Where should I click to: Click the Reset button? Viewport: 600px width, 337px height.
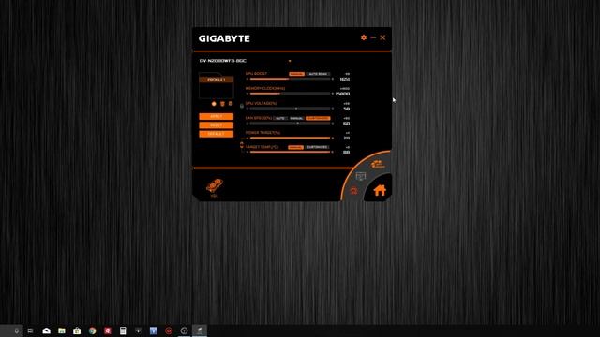point(217,125)
